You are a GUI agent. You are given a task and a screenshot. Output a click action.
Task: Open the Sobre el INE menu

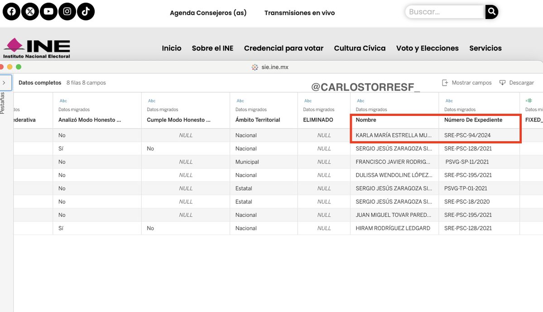click(213, 48)
